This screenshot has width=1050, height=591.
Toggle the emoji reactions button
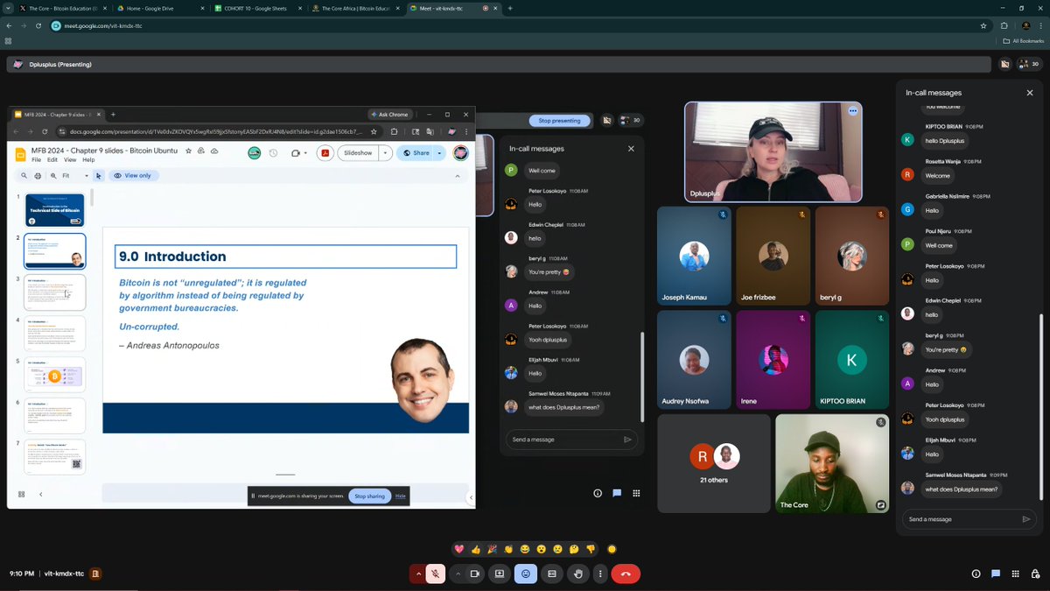(x=526, y=573)
